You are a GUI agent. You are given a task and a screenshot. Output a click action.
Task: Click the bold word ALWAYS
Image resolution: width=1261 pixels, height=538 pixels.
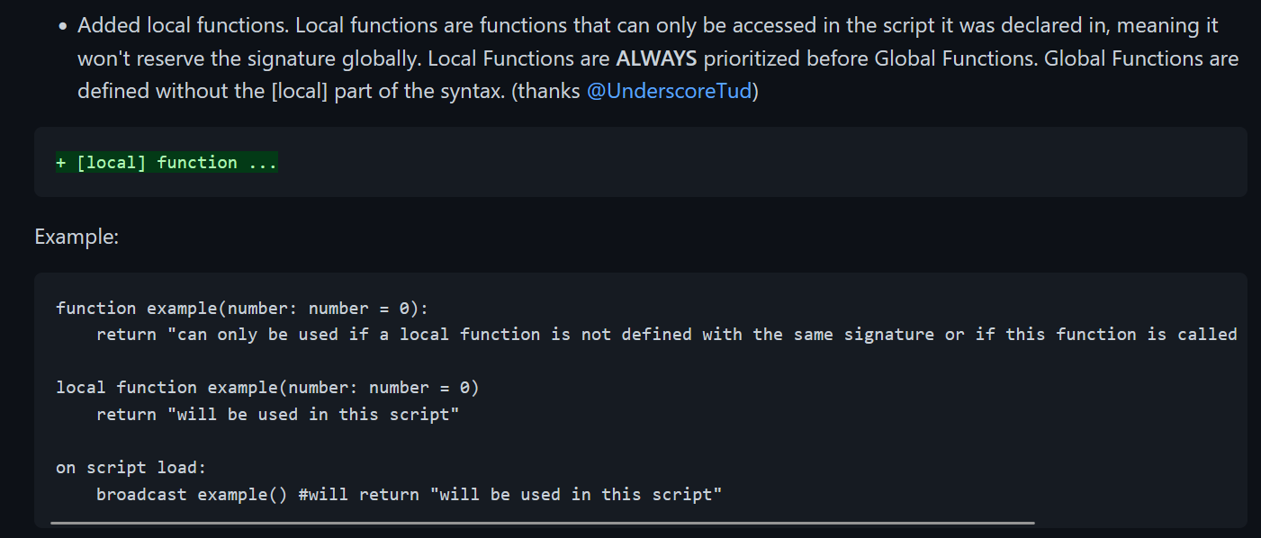click(656, 59)
